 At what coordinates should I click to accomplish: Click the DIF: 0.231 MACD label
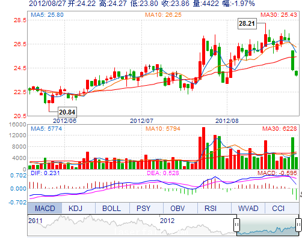point(45,173)
